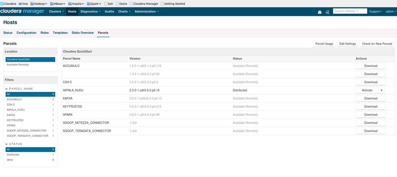Select the Parcels tab
This screenshot has width=397, height=177.
[103, 33]
